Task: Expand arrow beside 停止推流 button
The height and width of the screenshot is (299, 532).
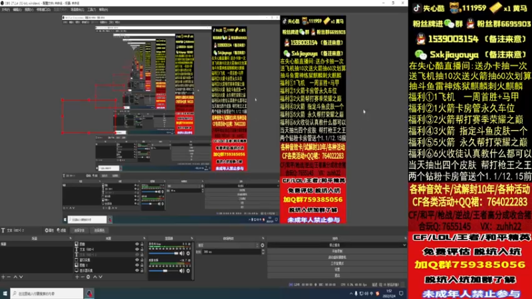Action: tap(404, 245)
